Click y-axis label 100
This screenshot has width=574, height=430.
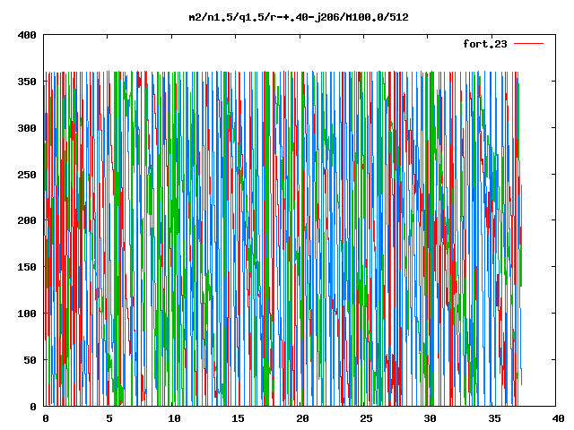click(x=27, y=314)
